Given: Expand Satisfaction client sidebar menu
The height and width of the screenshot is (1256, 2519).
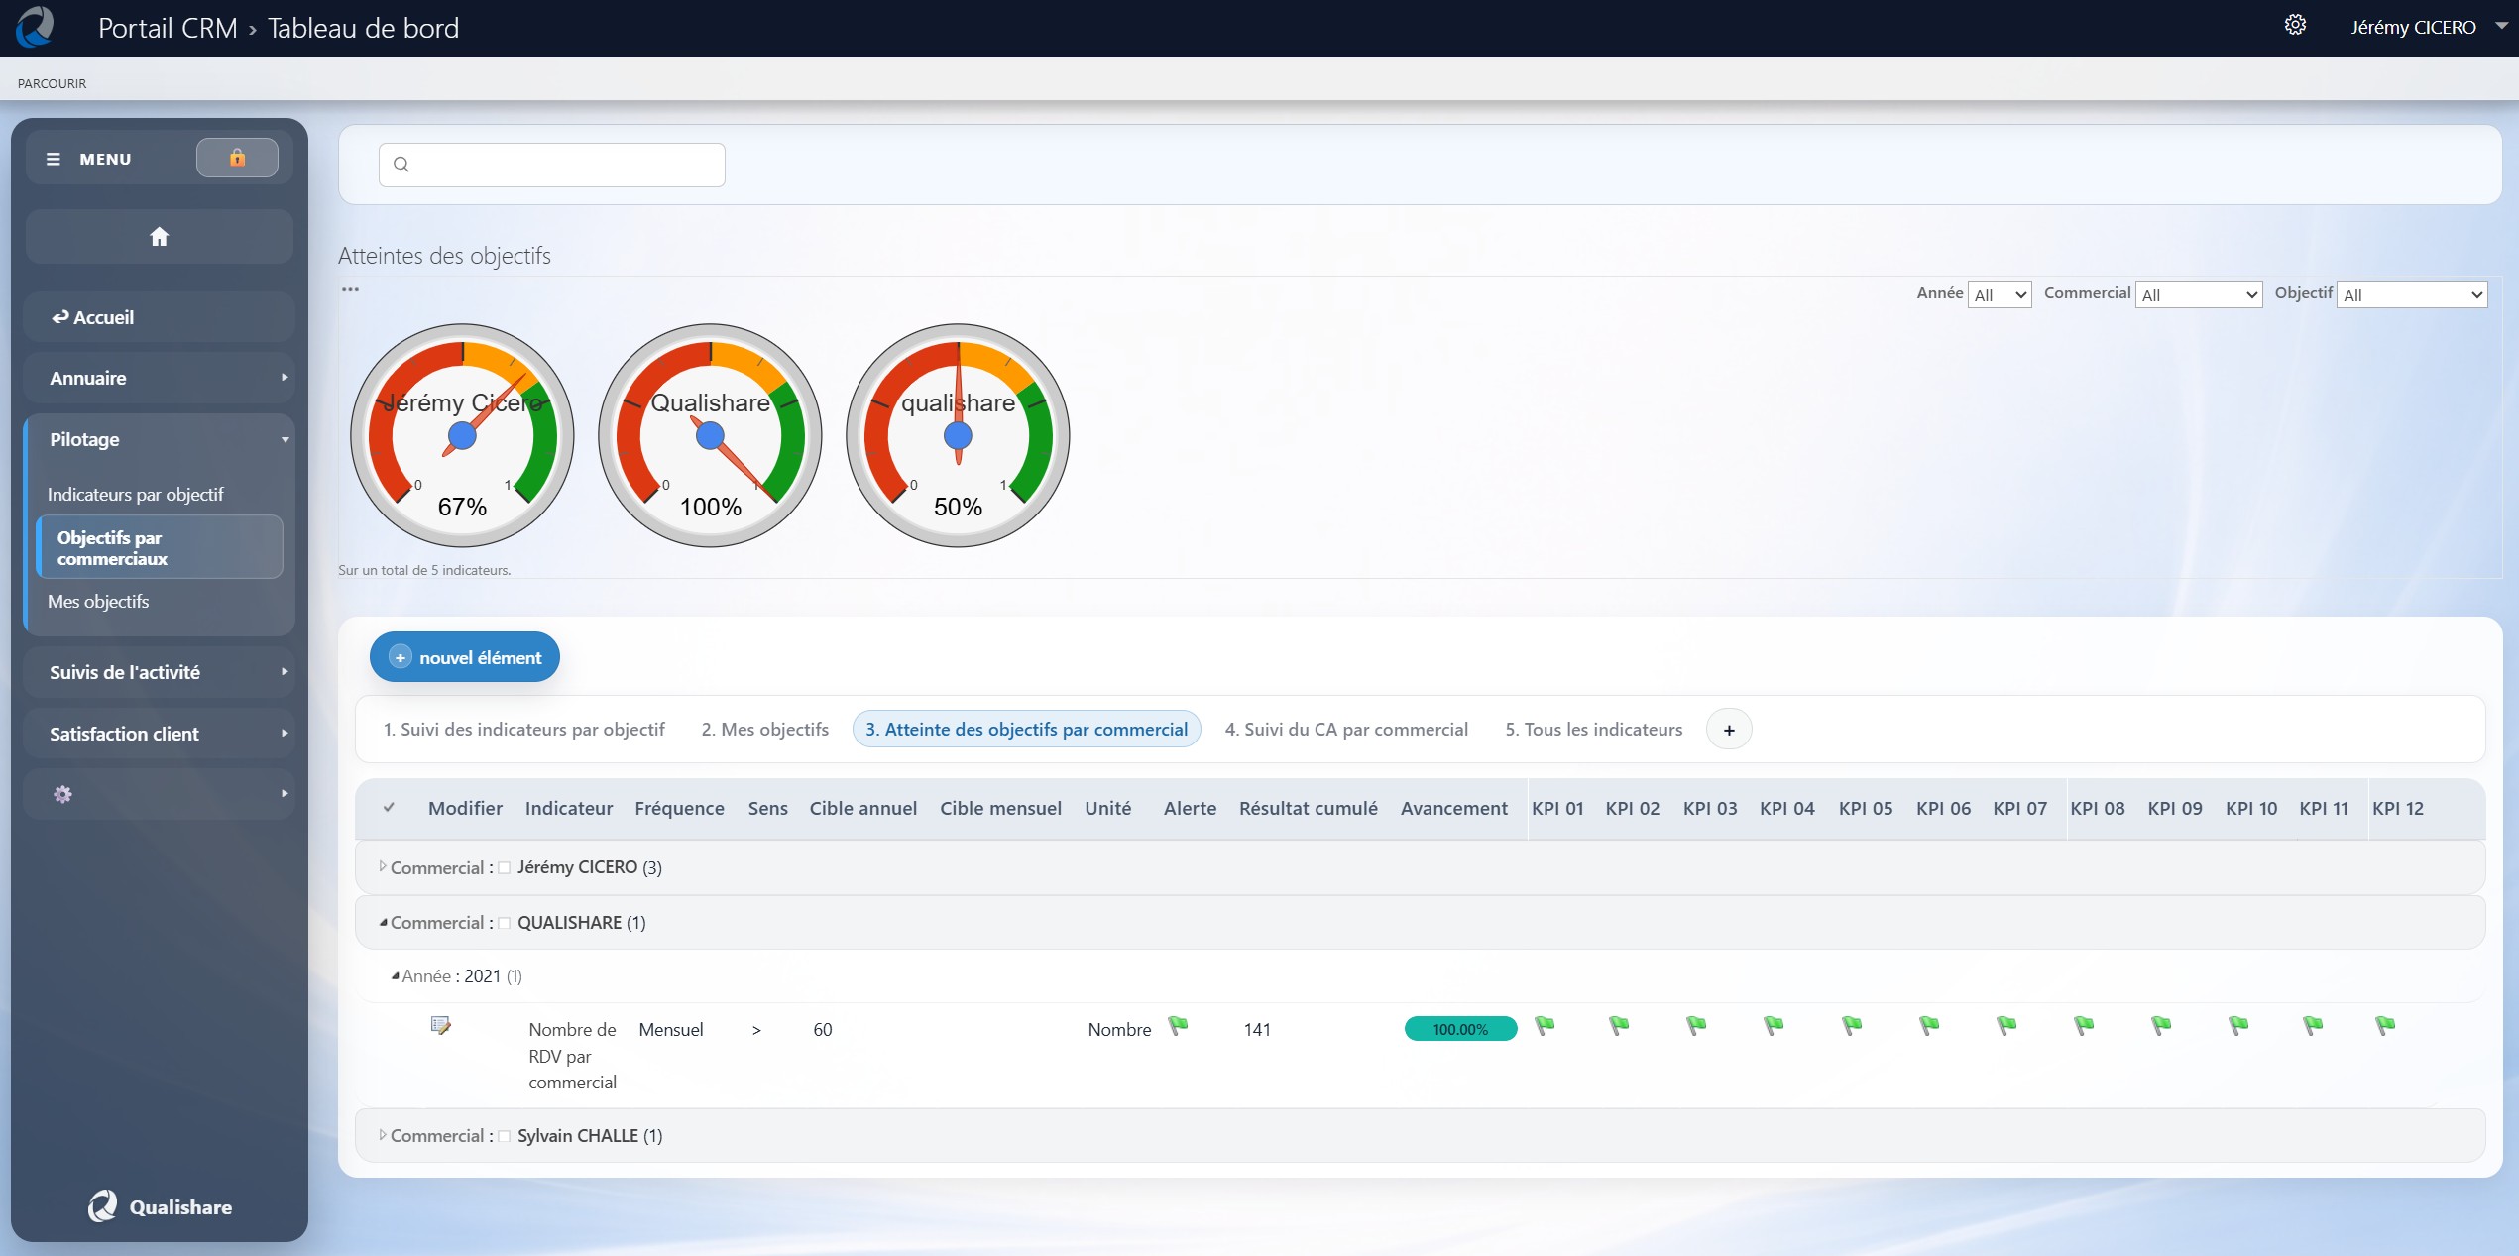Looking at the screenshot, I should click(x=159, y=734).
